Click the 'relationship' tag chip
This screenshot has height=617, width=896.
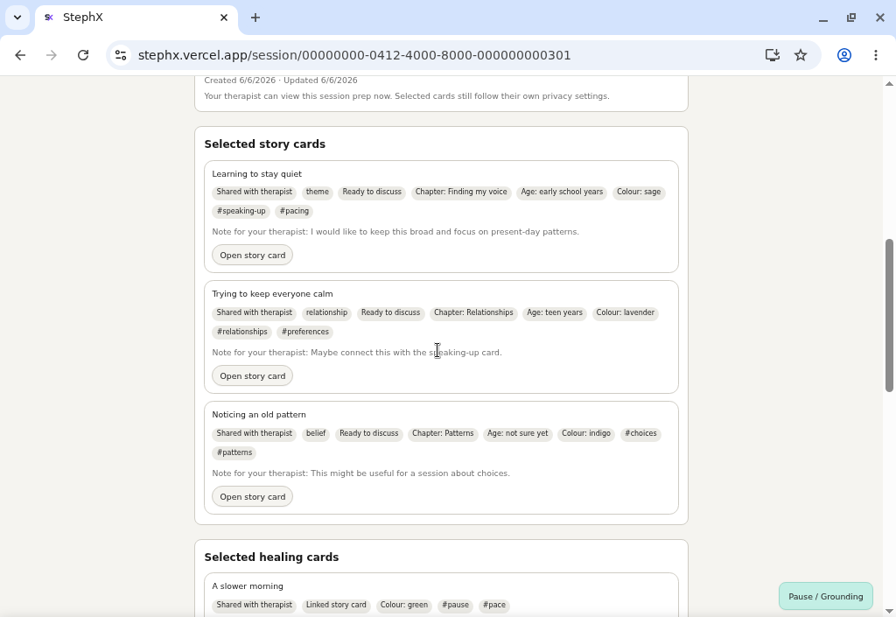click(x=326, y=313)
